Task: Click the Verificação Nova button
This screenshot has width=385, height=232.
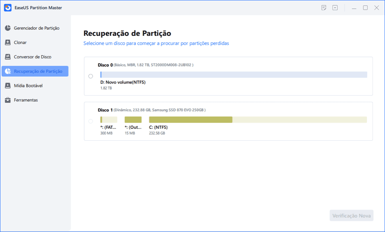Action: pyautogui.click(x=352, y=215)
